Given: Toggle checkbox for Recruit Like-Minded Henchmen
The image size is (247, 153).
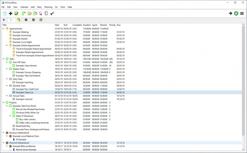Looking at the screenshot, I should [14, 109].
